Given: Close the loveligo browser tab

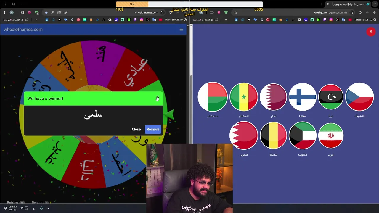Looking at the screenshot, I should (x=328, y=4).
